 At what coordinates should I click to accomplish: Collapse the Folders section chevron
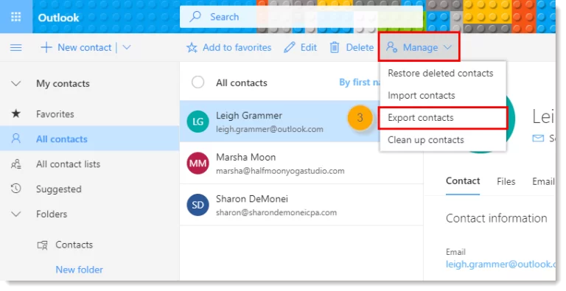[16, 214]
